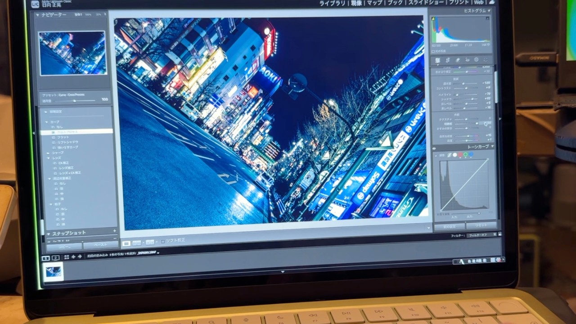Select the Edit sliders tool icon
The height and width of the screenshot is (324, 576).
438,60
